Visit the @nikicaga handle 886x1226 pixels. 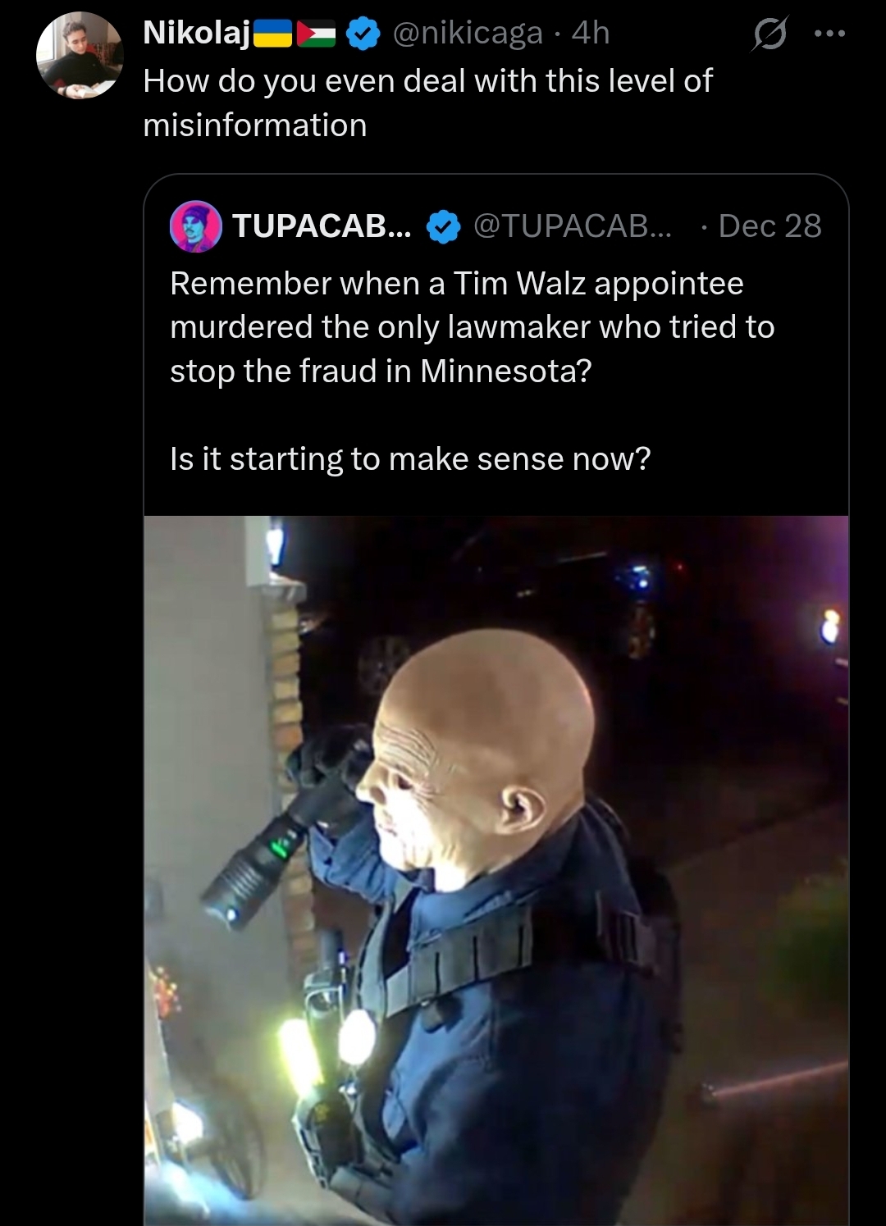[x=468, y=33]
